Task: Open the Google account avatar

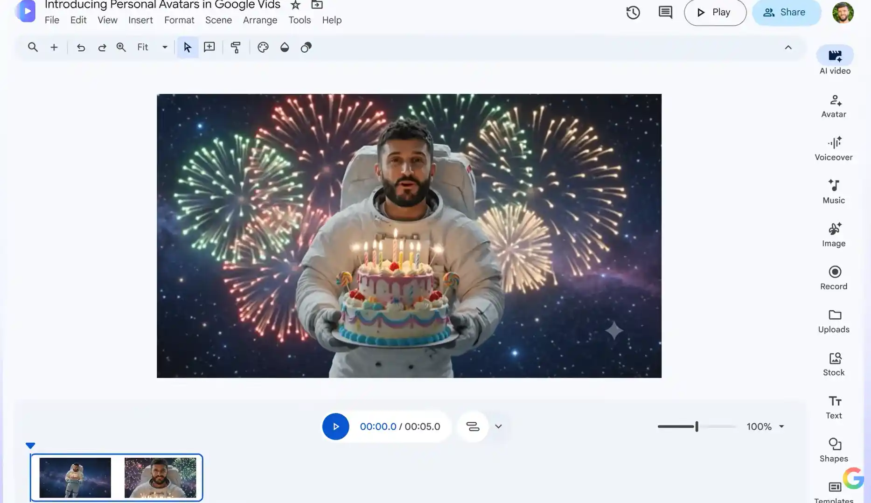Action: [x=843, y=13]
